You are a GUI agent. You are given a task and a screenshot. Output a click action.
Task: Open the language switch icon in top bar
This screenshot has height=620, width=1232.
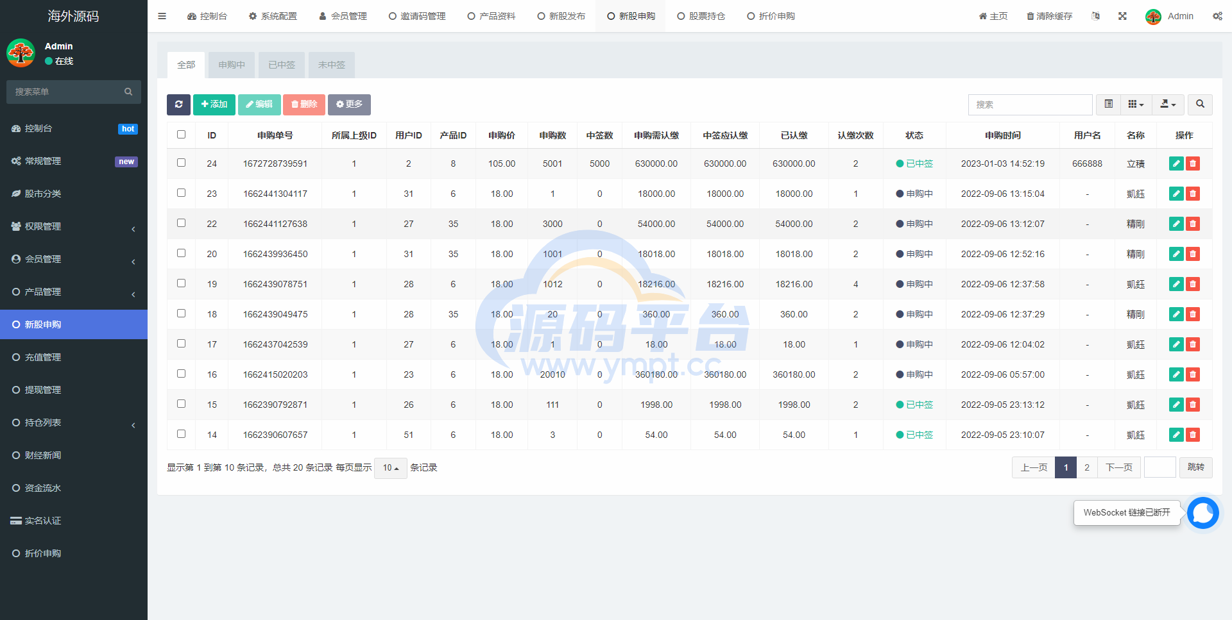coord(1096,16)
